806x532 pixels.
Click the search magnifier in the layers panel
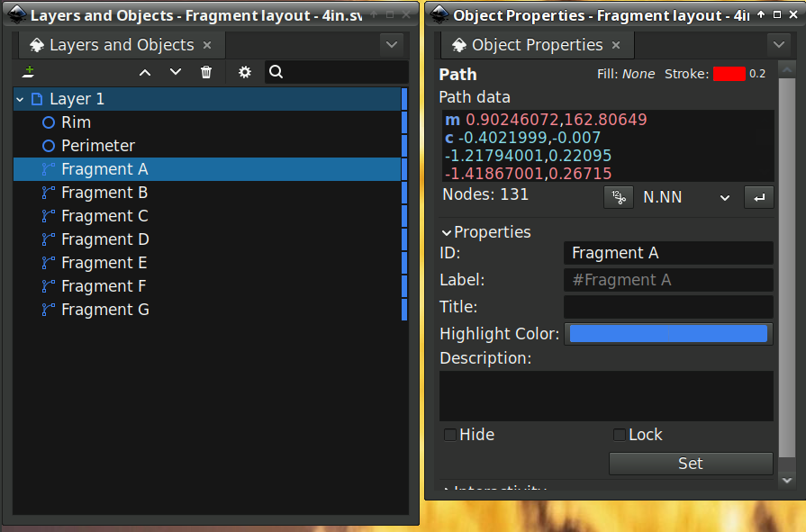click(x=276, y=72)
